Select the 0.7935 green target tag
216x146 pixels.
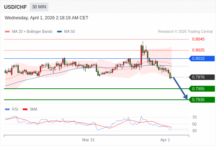click(202, 100)
